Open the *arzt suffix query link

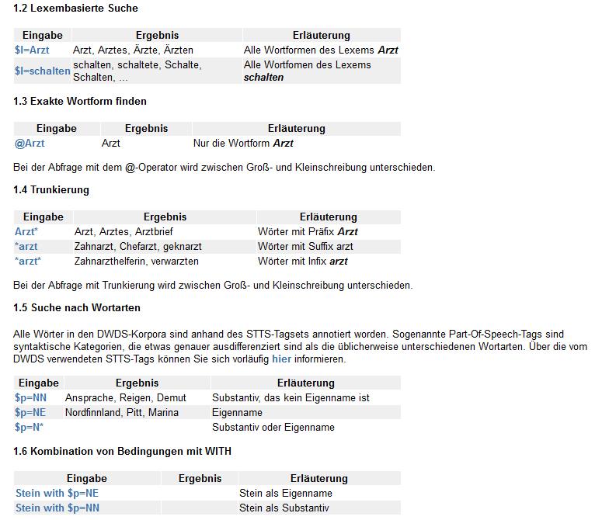[26, 247]
